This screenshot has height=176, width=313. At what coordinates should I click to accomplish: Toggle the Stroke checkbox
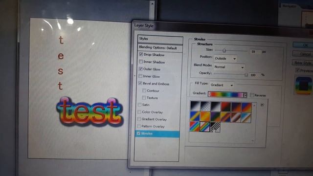[x=138, y=133]
